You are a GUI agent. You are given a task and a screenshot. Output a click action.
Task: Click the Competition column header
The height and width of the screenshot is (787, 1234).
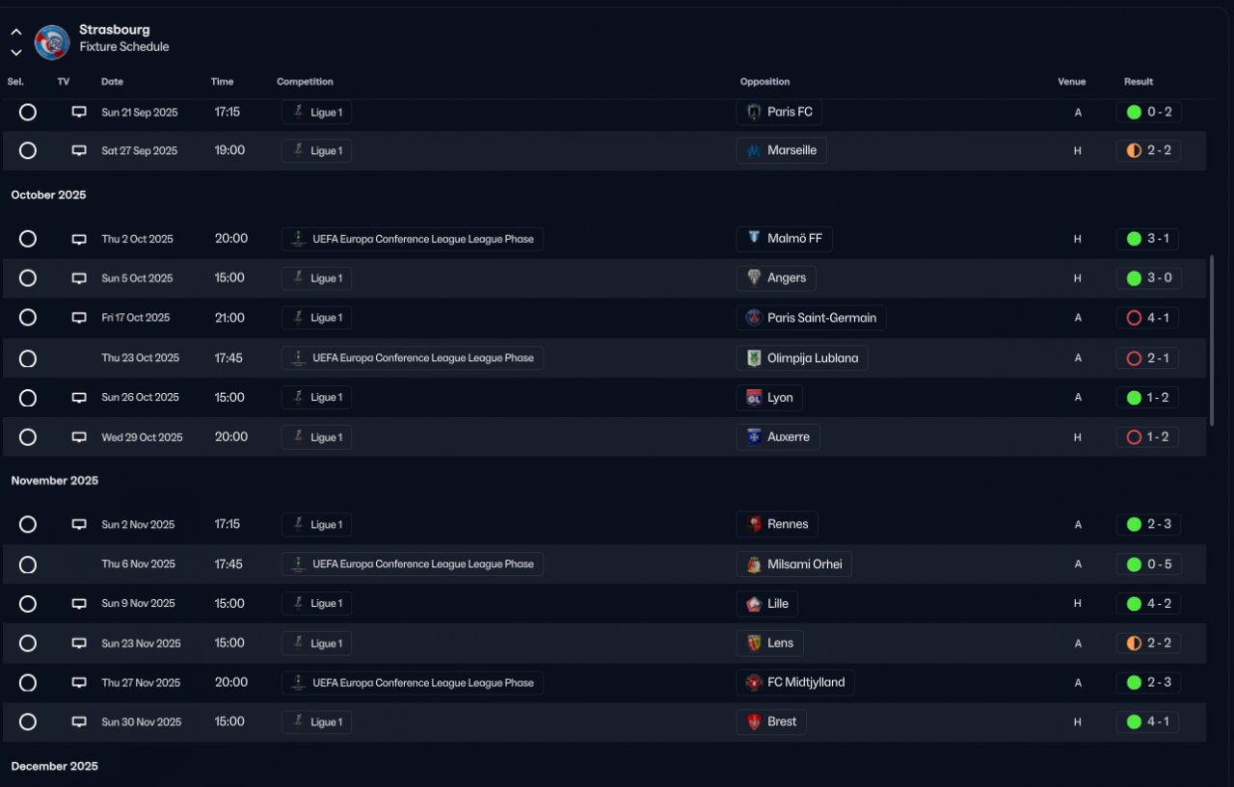click(305, 82)
